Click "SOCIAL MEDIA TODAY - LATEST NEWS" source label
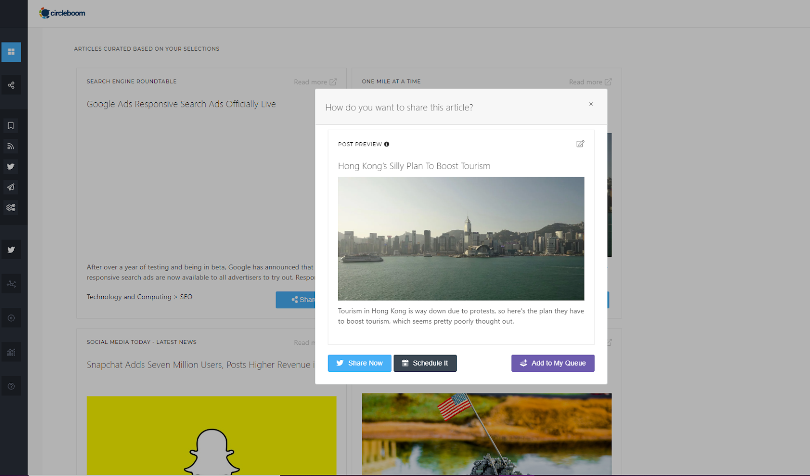Screen dimensions: 810x476 click(141, 342)
